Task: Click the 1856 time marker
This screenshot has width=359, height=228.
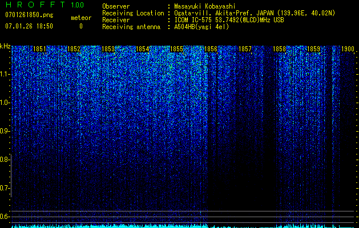Action: (x=211, y=49)
